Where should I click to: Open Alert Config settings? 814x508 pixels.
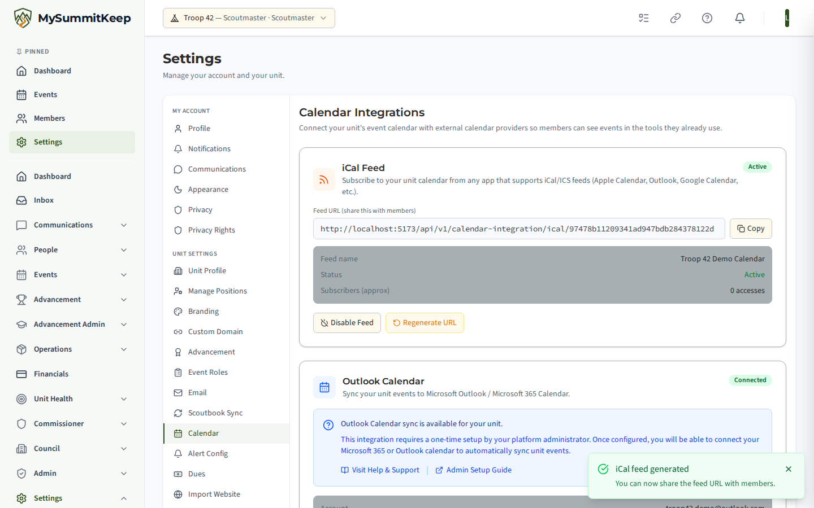[226, 454]
